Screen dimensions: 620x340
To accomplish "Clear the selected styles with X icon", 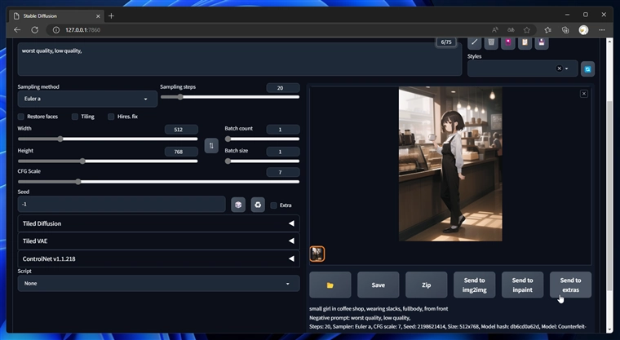I will point(559,68).
